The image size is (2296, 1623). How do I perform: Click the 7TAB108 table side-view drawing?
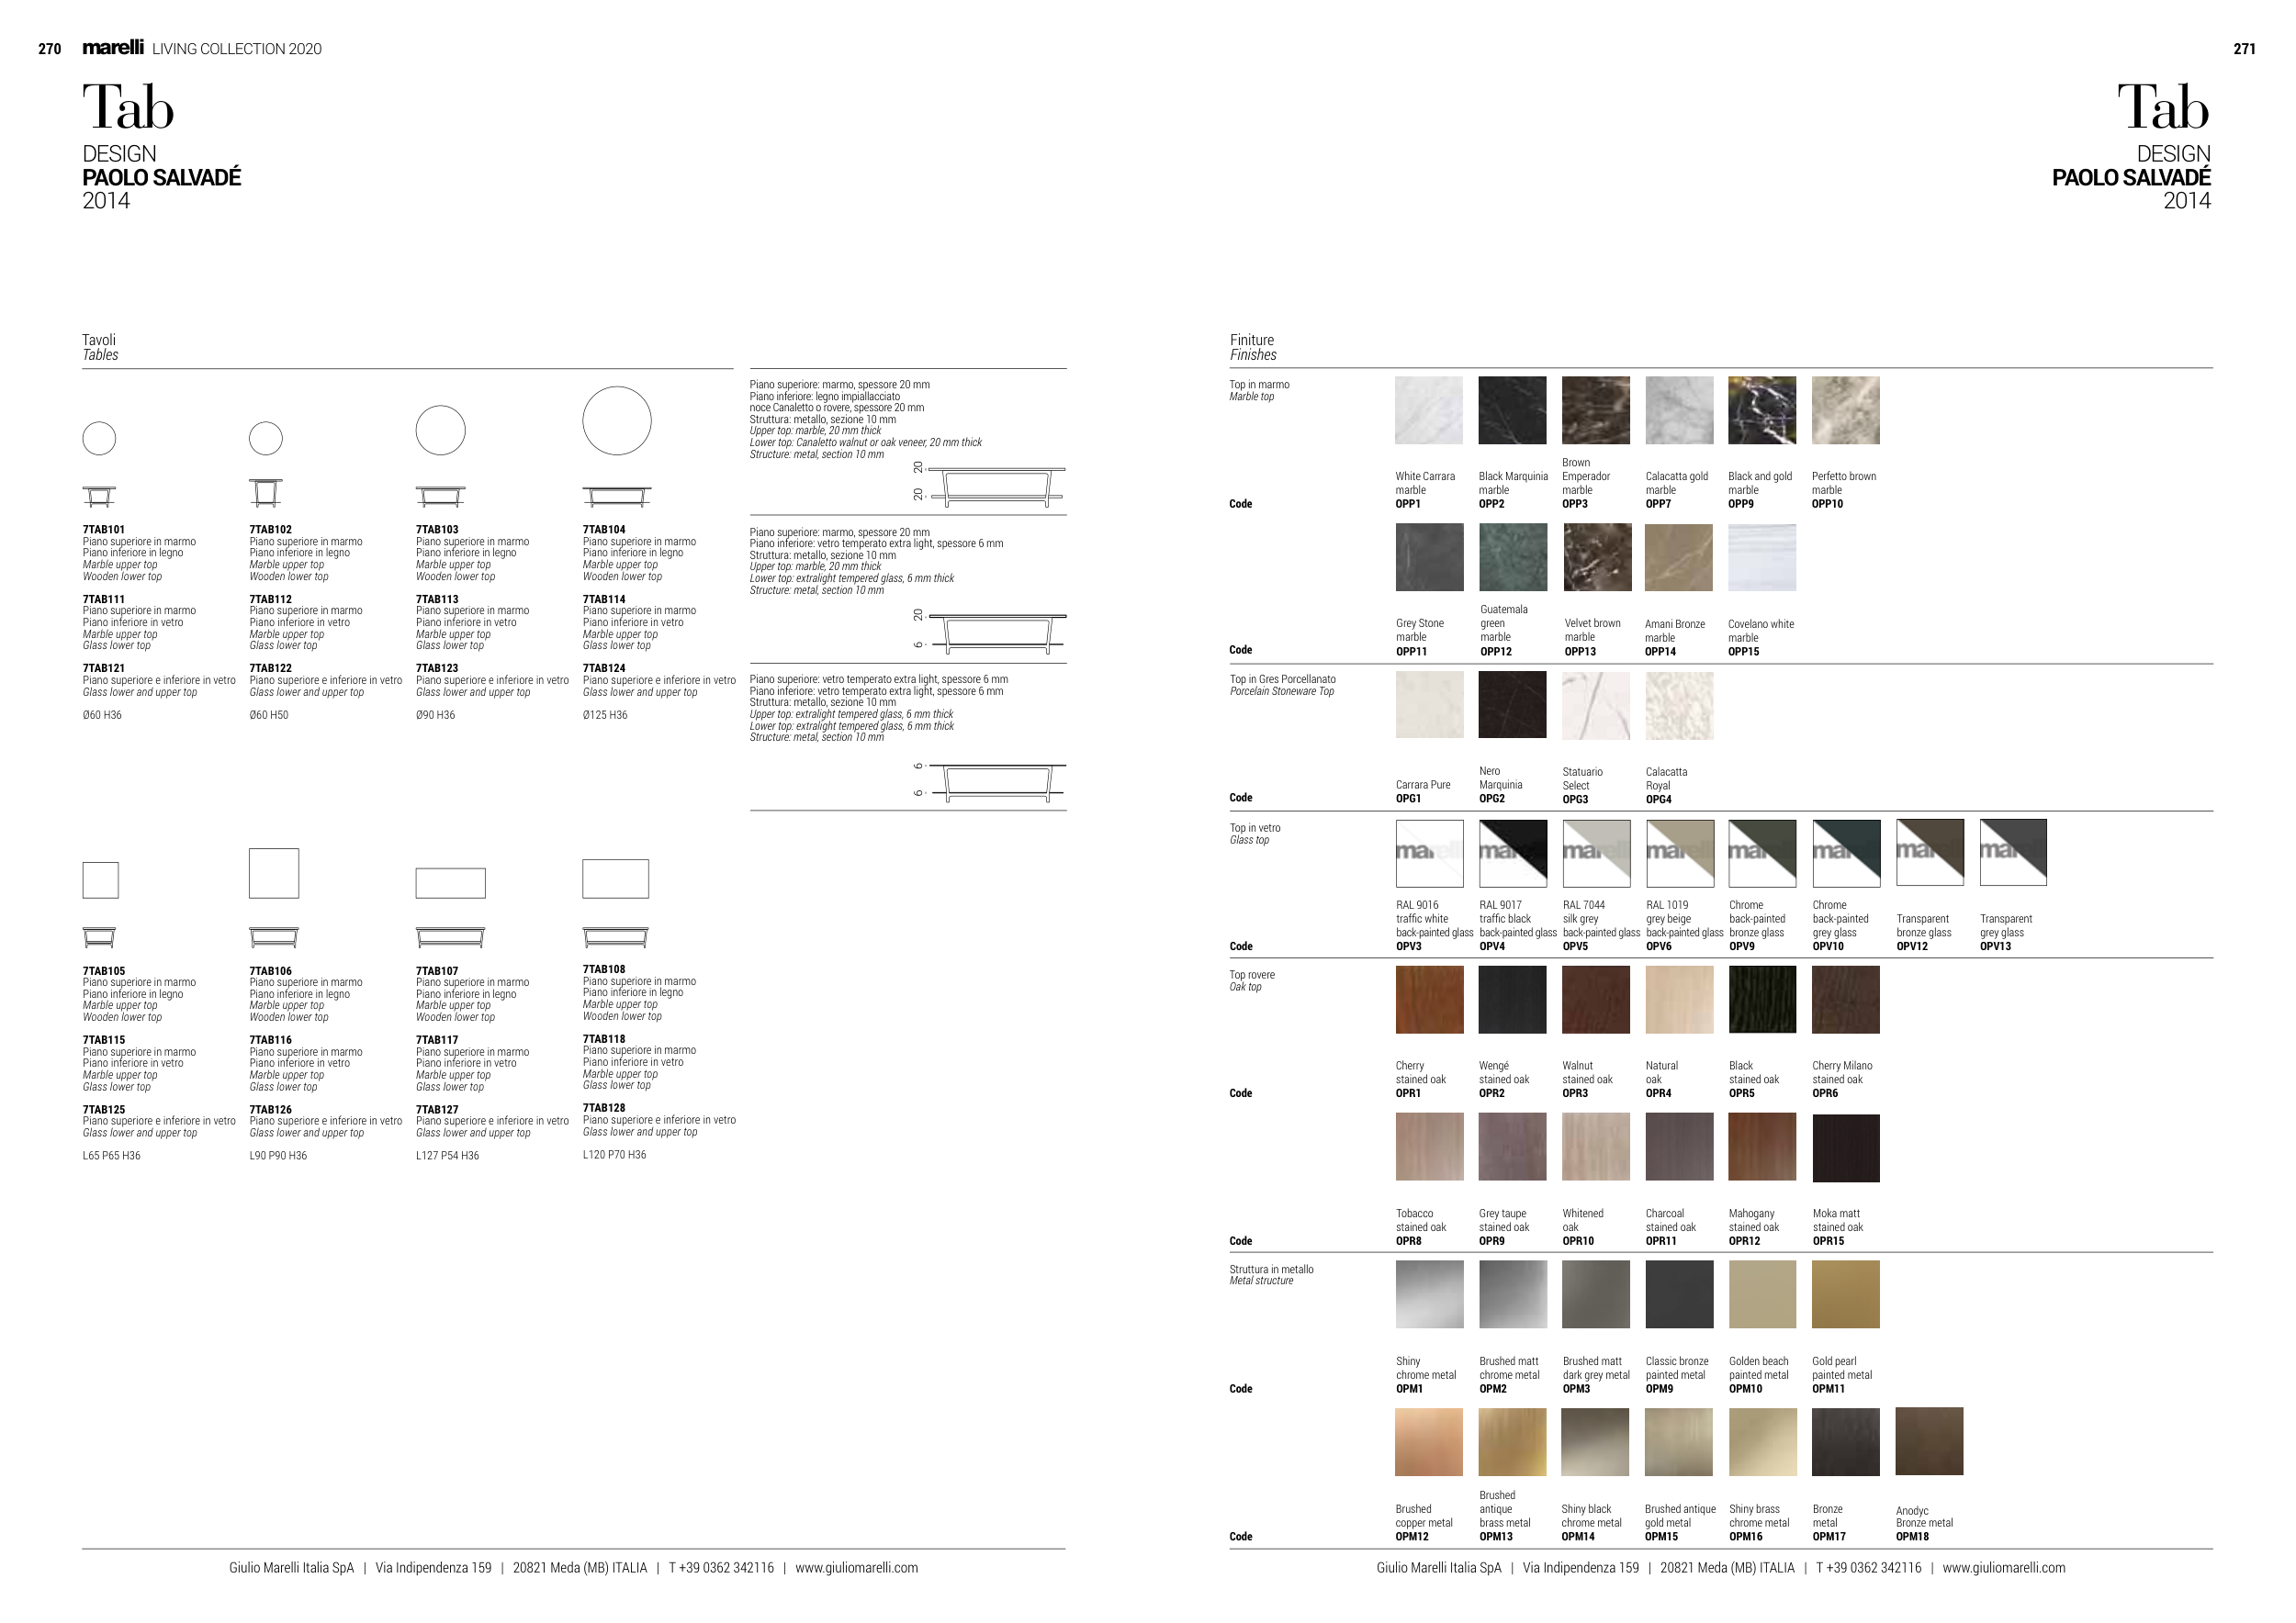pyautogui.click(x=616, y=936)
